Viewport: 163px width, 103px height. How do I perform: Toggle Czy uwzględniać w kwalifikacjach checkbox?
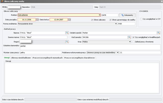(x=133, y=37)
